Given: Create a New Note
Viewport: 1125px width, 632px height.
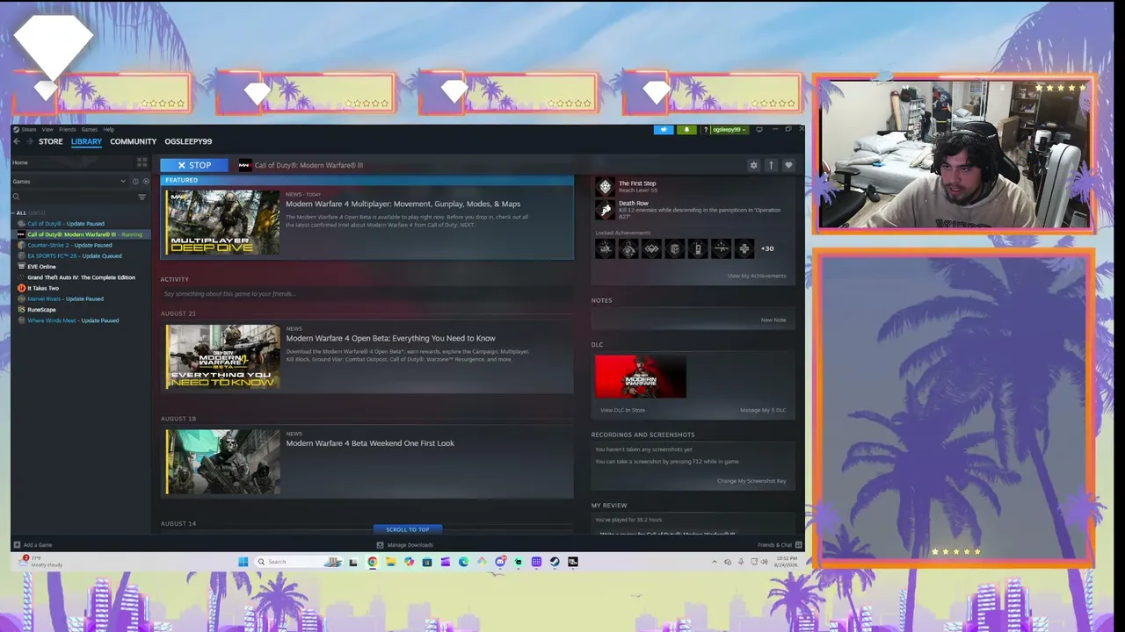Looking at the screenshot, I should pyautogui.click(x=773, y=320).
